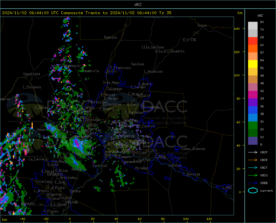Click the 120 km x-axis tick label
The image size is (276, 223).
[209, 219]
